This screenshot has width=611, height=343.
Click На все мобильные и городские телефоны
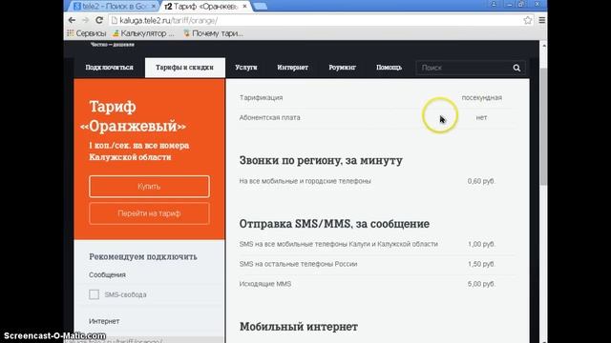tap(305, 181)
